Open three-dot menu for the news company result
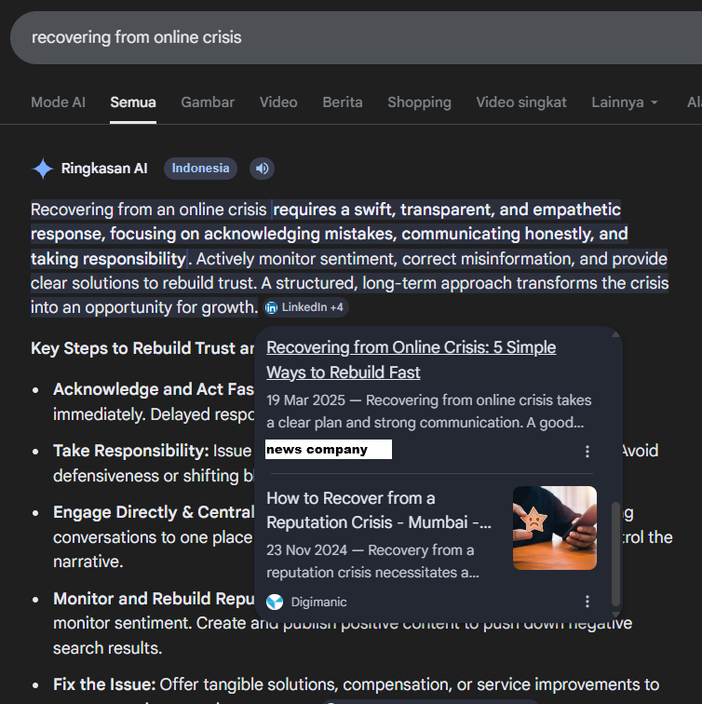Viewport: 702px width, 704px height. coord(587,452)
